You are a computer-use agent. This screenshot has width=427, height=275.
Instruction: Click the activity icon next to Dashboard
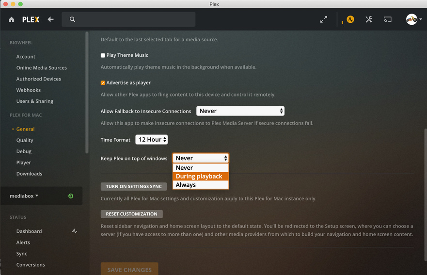pos(74,231)
